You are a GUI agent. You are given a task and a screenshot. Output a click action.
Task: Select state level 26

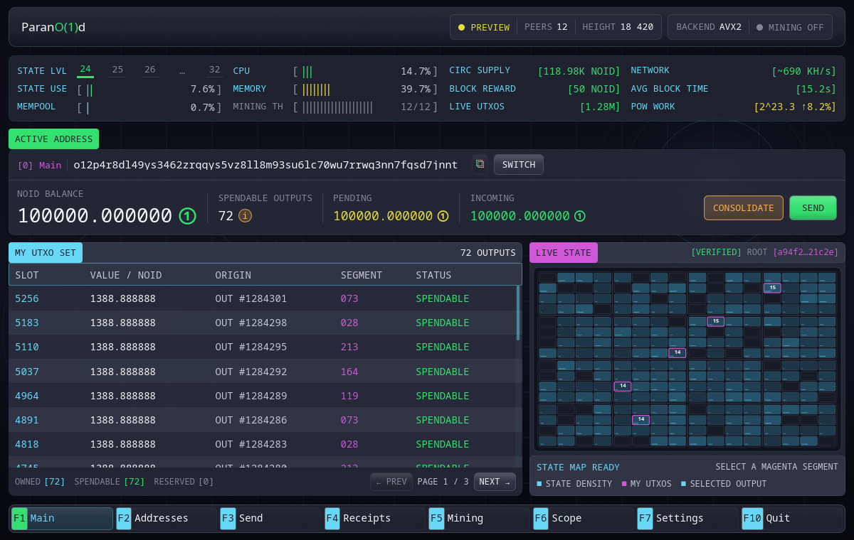[x=149, y=70]
